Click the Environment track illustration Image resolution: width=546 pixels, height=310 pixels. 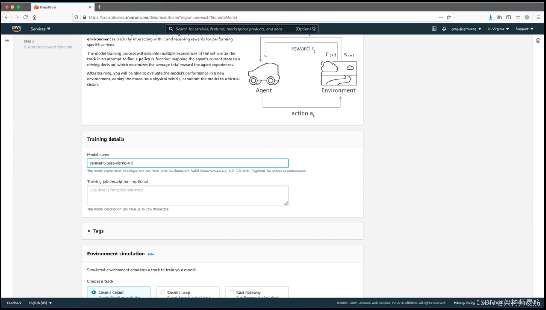click(339, 73)
